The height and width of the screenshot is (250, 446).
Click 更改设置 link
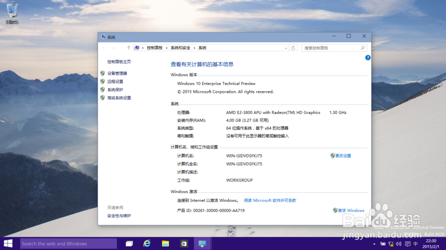[x=343, y=156]
